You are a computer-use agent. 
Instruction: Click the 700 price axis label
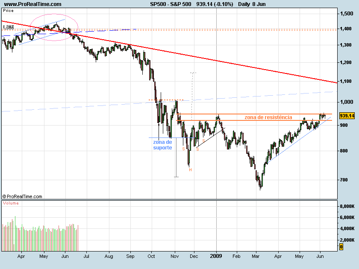coord(344,180)
